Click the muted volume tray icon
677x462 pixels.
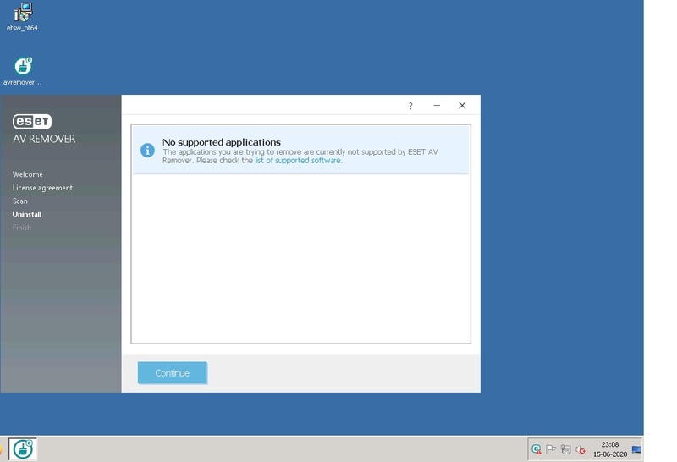[x=581, y=449]
